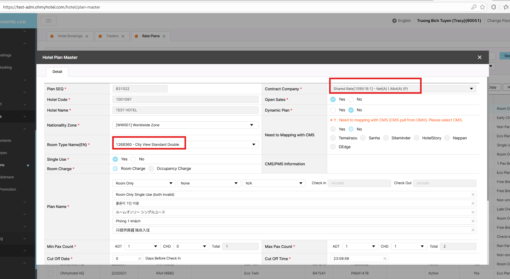Click the globe English language icon
This screenshot has width=510, height=279.
click(394, 21)
